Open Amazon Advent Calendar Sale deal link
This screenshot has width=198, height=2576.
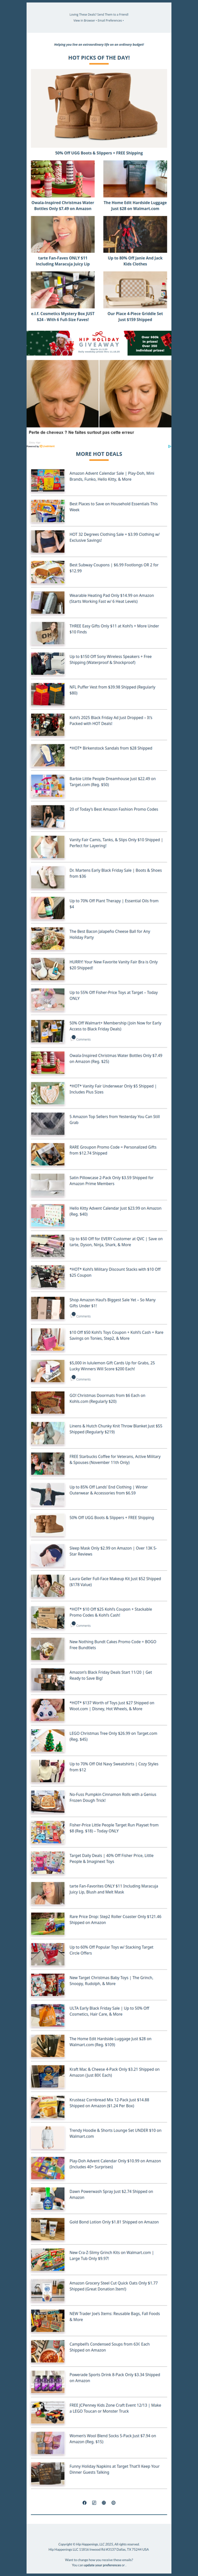click(111, 476)
